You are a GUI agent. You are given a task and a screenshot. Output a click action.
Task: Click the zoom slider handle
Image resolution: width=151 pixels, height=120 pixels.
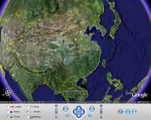(57, 112)
